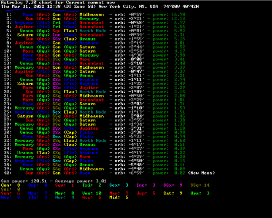Click the orb -3°31' in row 29
The height and width of the screenshot is (218, 272).
point(136,128)
